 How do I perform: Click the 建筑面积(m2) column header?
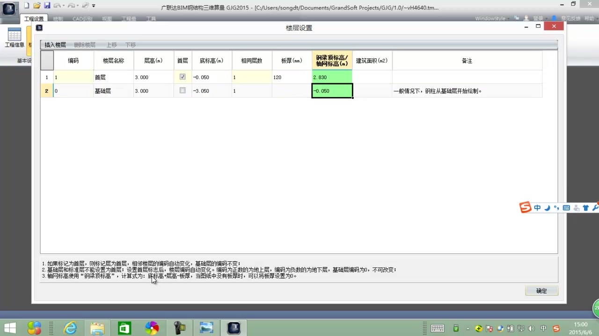pos(372,61)
